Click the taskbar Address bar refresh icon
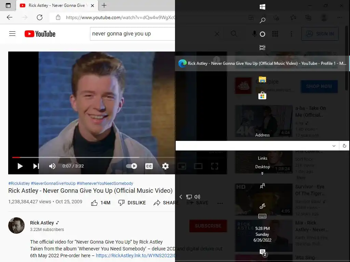 [x=345, y=146]
